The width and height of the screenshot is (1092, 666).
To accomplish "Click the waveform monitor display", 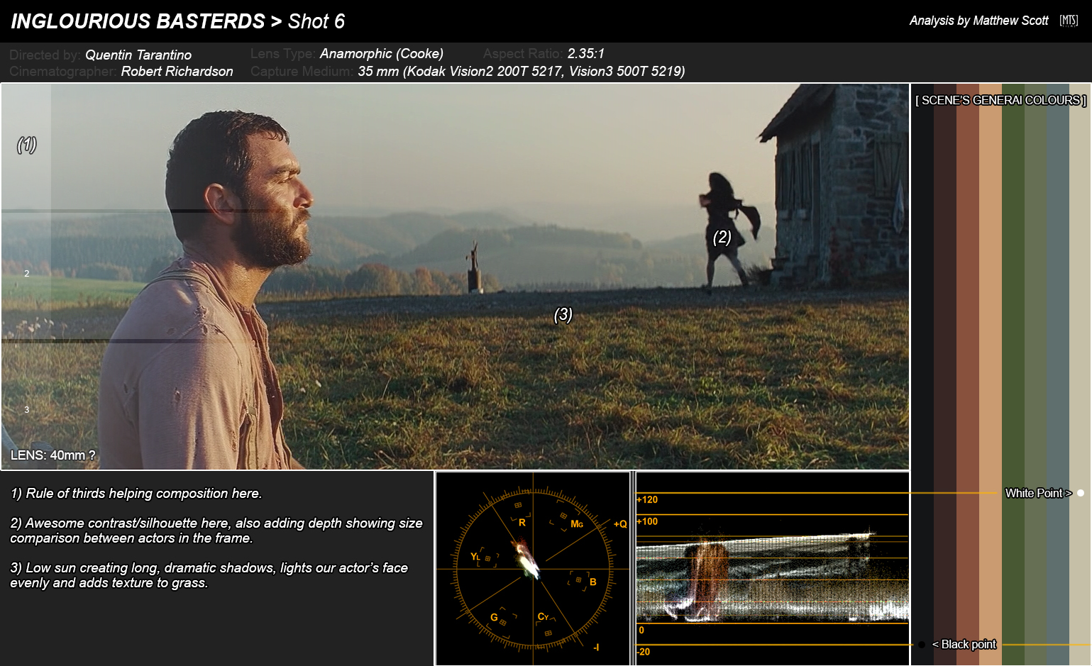I will tap(772, 568).
